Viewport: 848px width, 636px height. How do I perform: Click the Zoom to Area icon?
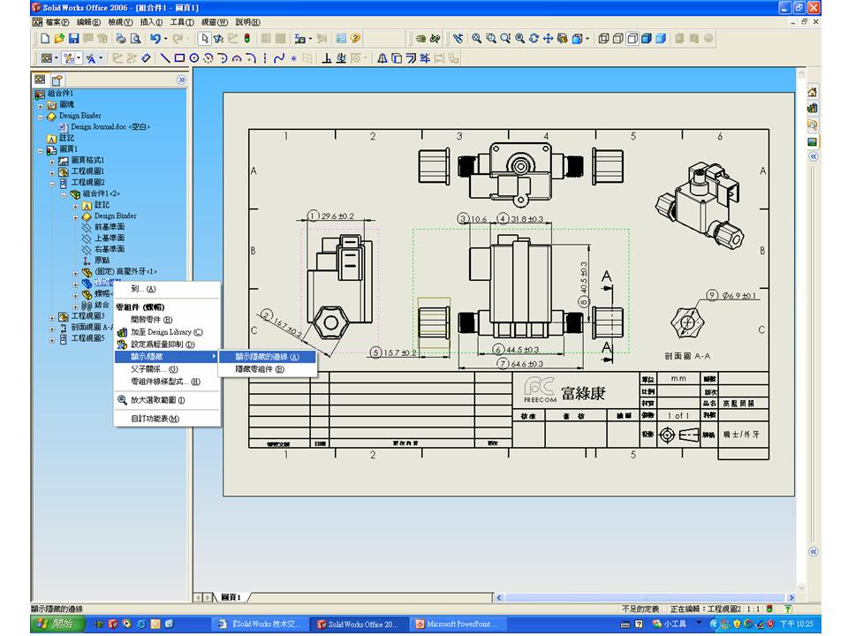pos(491,38)
